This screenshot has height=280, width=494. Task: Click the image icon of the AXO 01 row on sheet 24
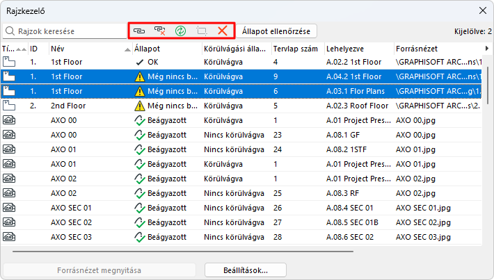tap(9, 149)
